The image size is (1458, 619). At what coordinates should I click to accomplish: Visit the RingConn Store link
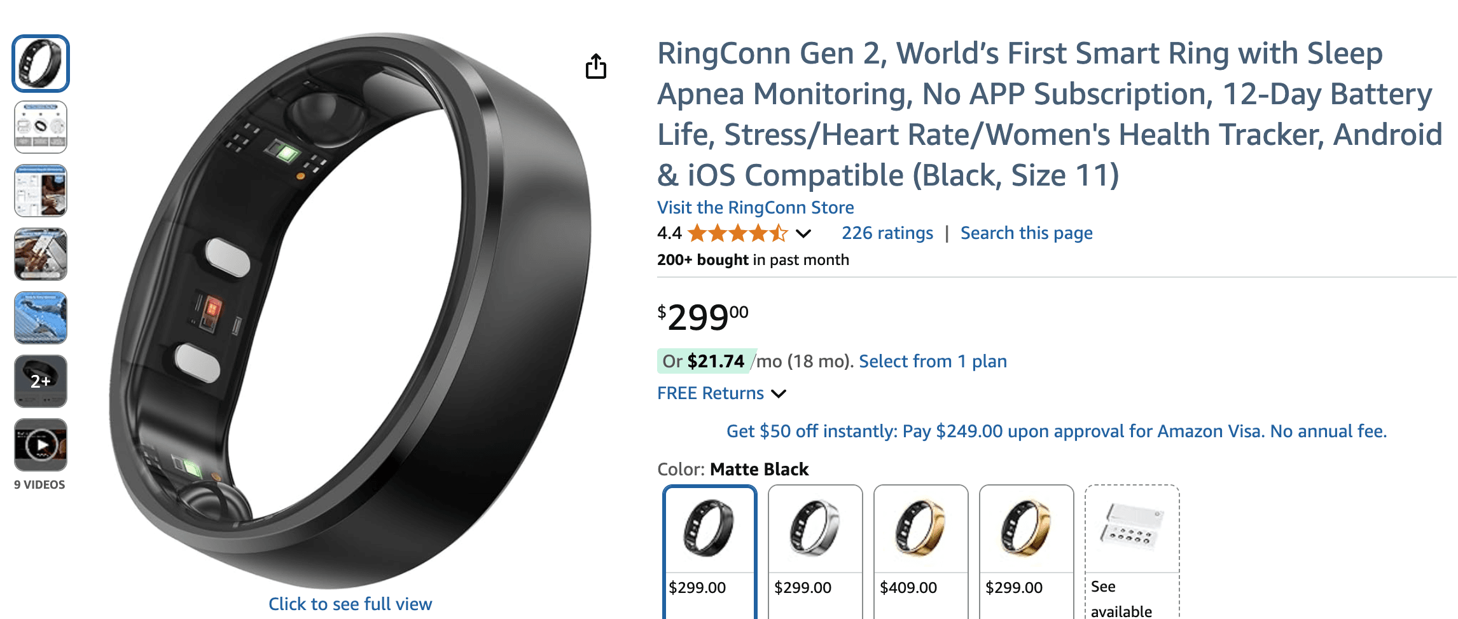click(755, 208)
